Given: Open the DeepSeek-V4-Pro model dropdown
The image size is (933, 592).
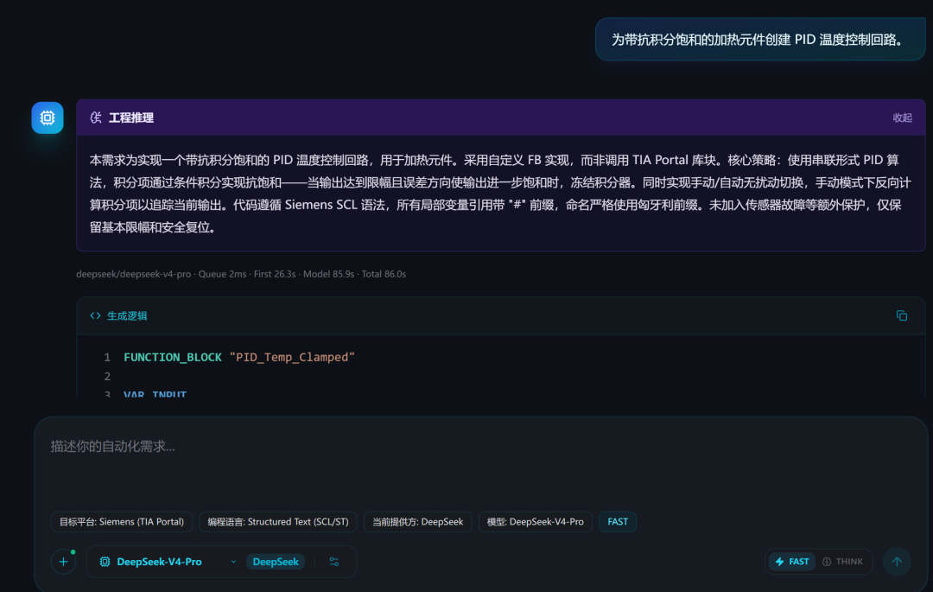Looking at the screenshot, I should coord(168,562).
